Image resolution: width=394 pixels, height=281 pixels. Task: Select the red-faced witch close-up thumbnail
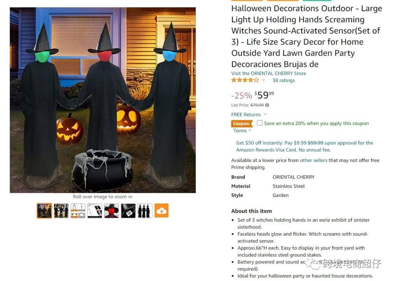pyautogui.click(x=111, y=210)
